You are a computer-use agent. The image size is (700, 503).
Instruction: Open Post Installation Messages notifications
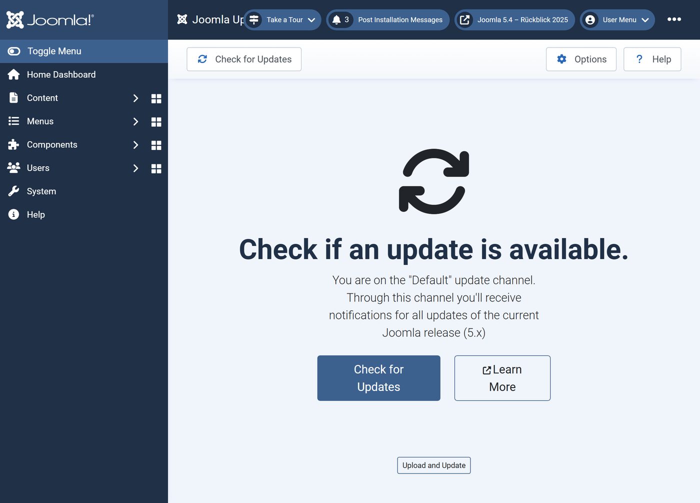[x=387, y=19]
